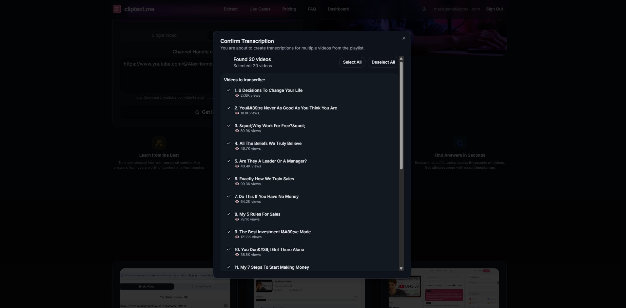The height and width of the screenshot is (308, 626).
Task: Click the Deselect All button
Action: (383, 62)
